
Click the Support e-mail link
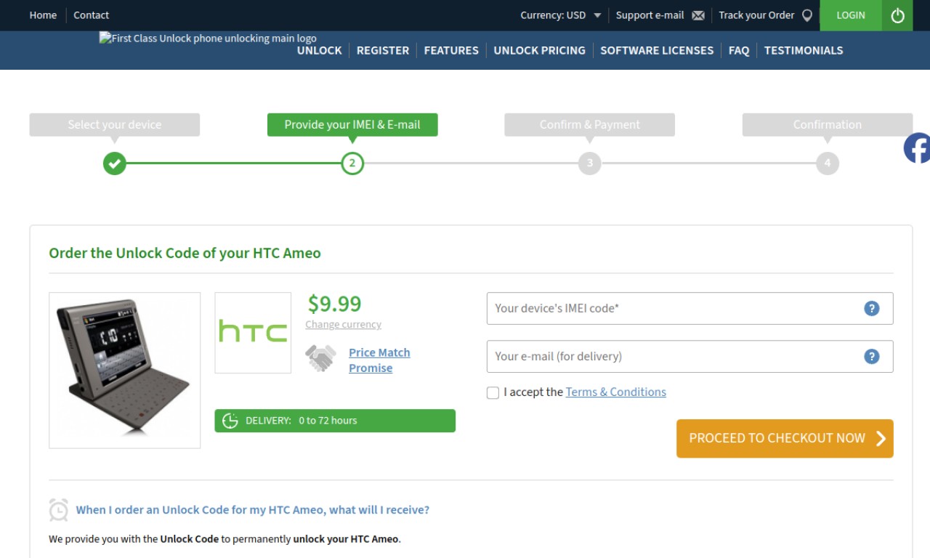[650, 15]
